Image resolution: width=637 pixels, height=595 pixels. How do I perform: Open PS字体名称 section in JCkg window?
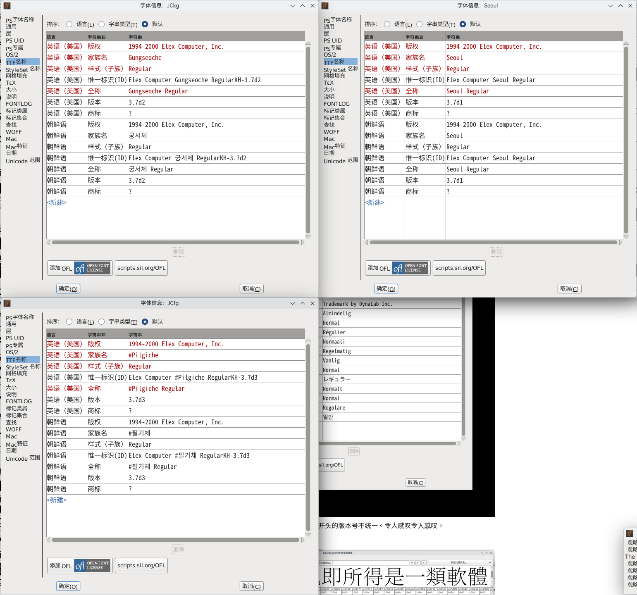point(20,20)
